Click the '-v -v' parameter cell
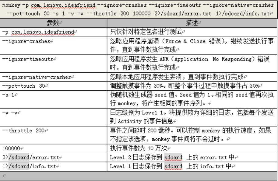 pos(53,117)
